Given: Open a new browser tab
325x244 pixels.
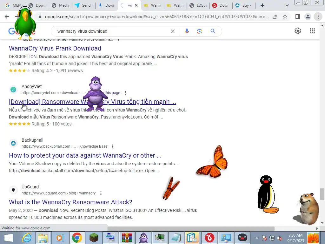Looking at the screenshot, I should click(x=262, y=5).
